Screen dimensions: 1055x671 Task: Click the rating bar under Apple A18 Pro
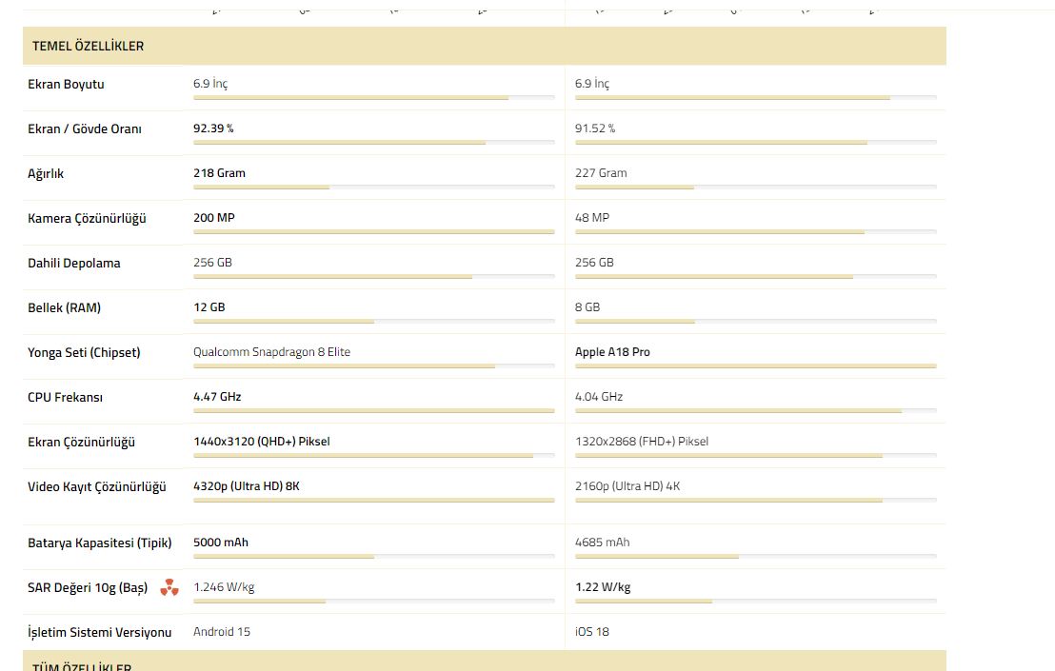(756, 365)
